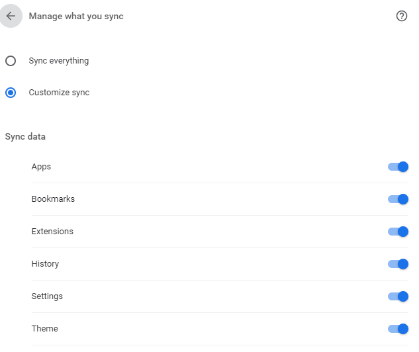The width and height of the screenshot is (419, 352).
Task: Click the back arrow button
Action: pos(11,17)
